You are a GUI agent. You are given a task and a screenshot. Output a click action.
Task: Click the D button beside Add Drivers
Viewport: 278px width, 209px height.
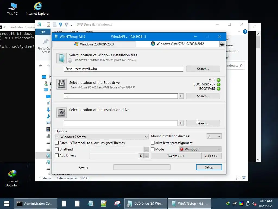[x=141, y=156]
